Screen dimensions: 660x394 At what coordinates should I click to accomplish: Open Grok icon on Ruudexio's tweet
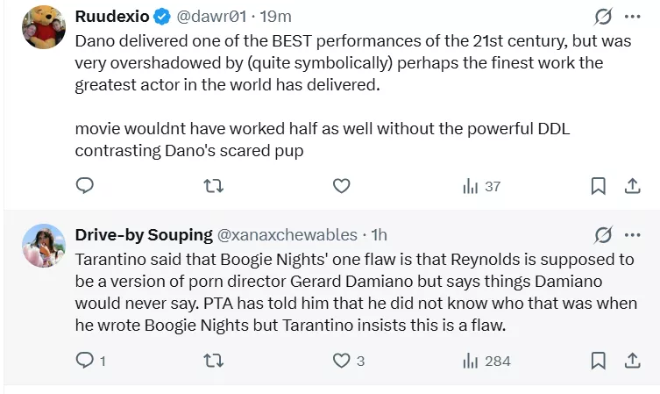point(603,17)
